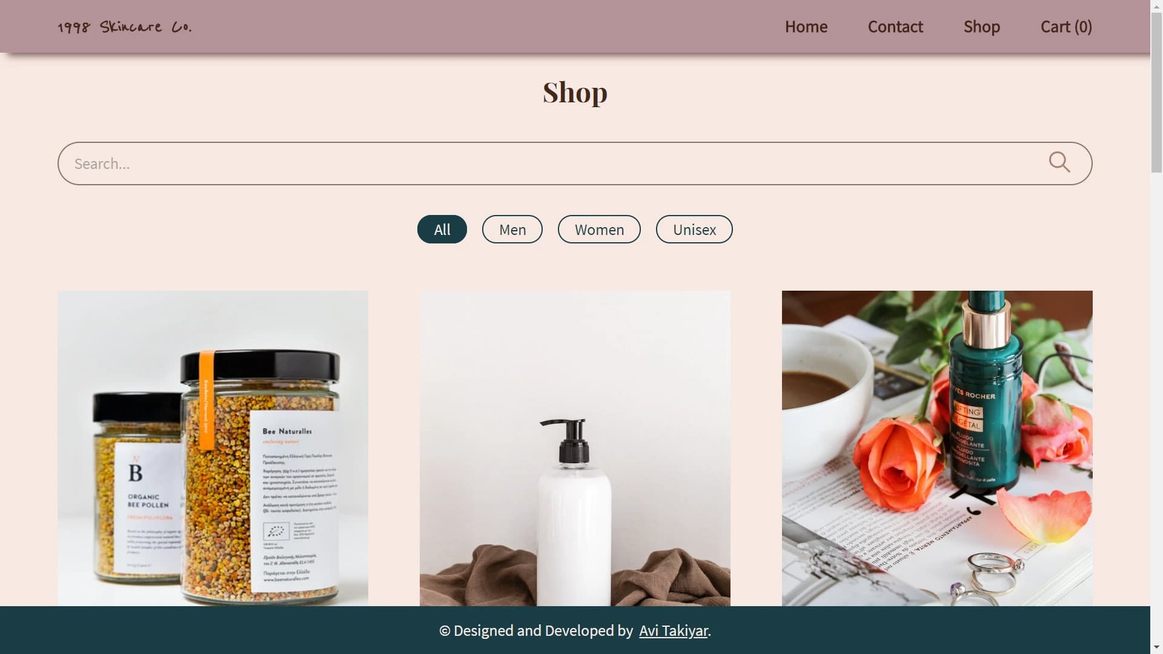Follow the Avi Takiyar footer link
Viewport: 1163px width, 654px height.
click(674, 631)
